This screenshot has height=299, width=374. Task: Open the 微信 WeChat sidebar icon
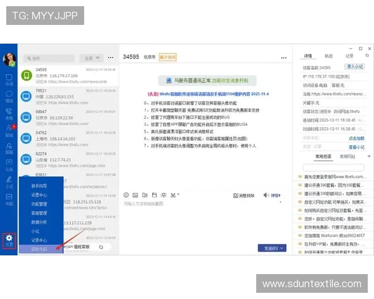pyautogui.click(x=9, y=97)
